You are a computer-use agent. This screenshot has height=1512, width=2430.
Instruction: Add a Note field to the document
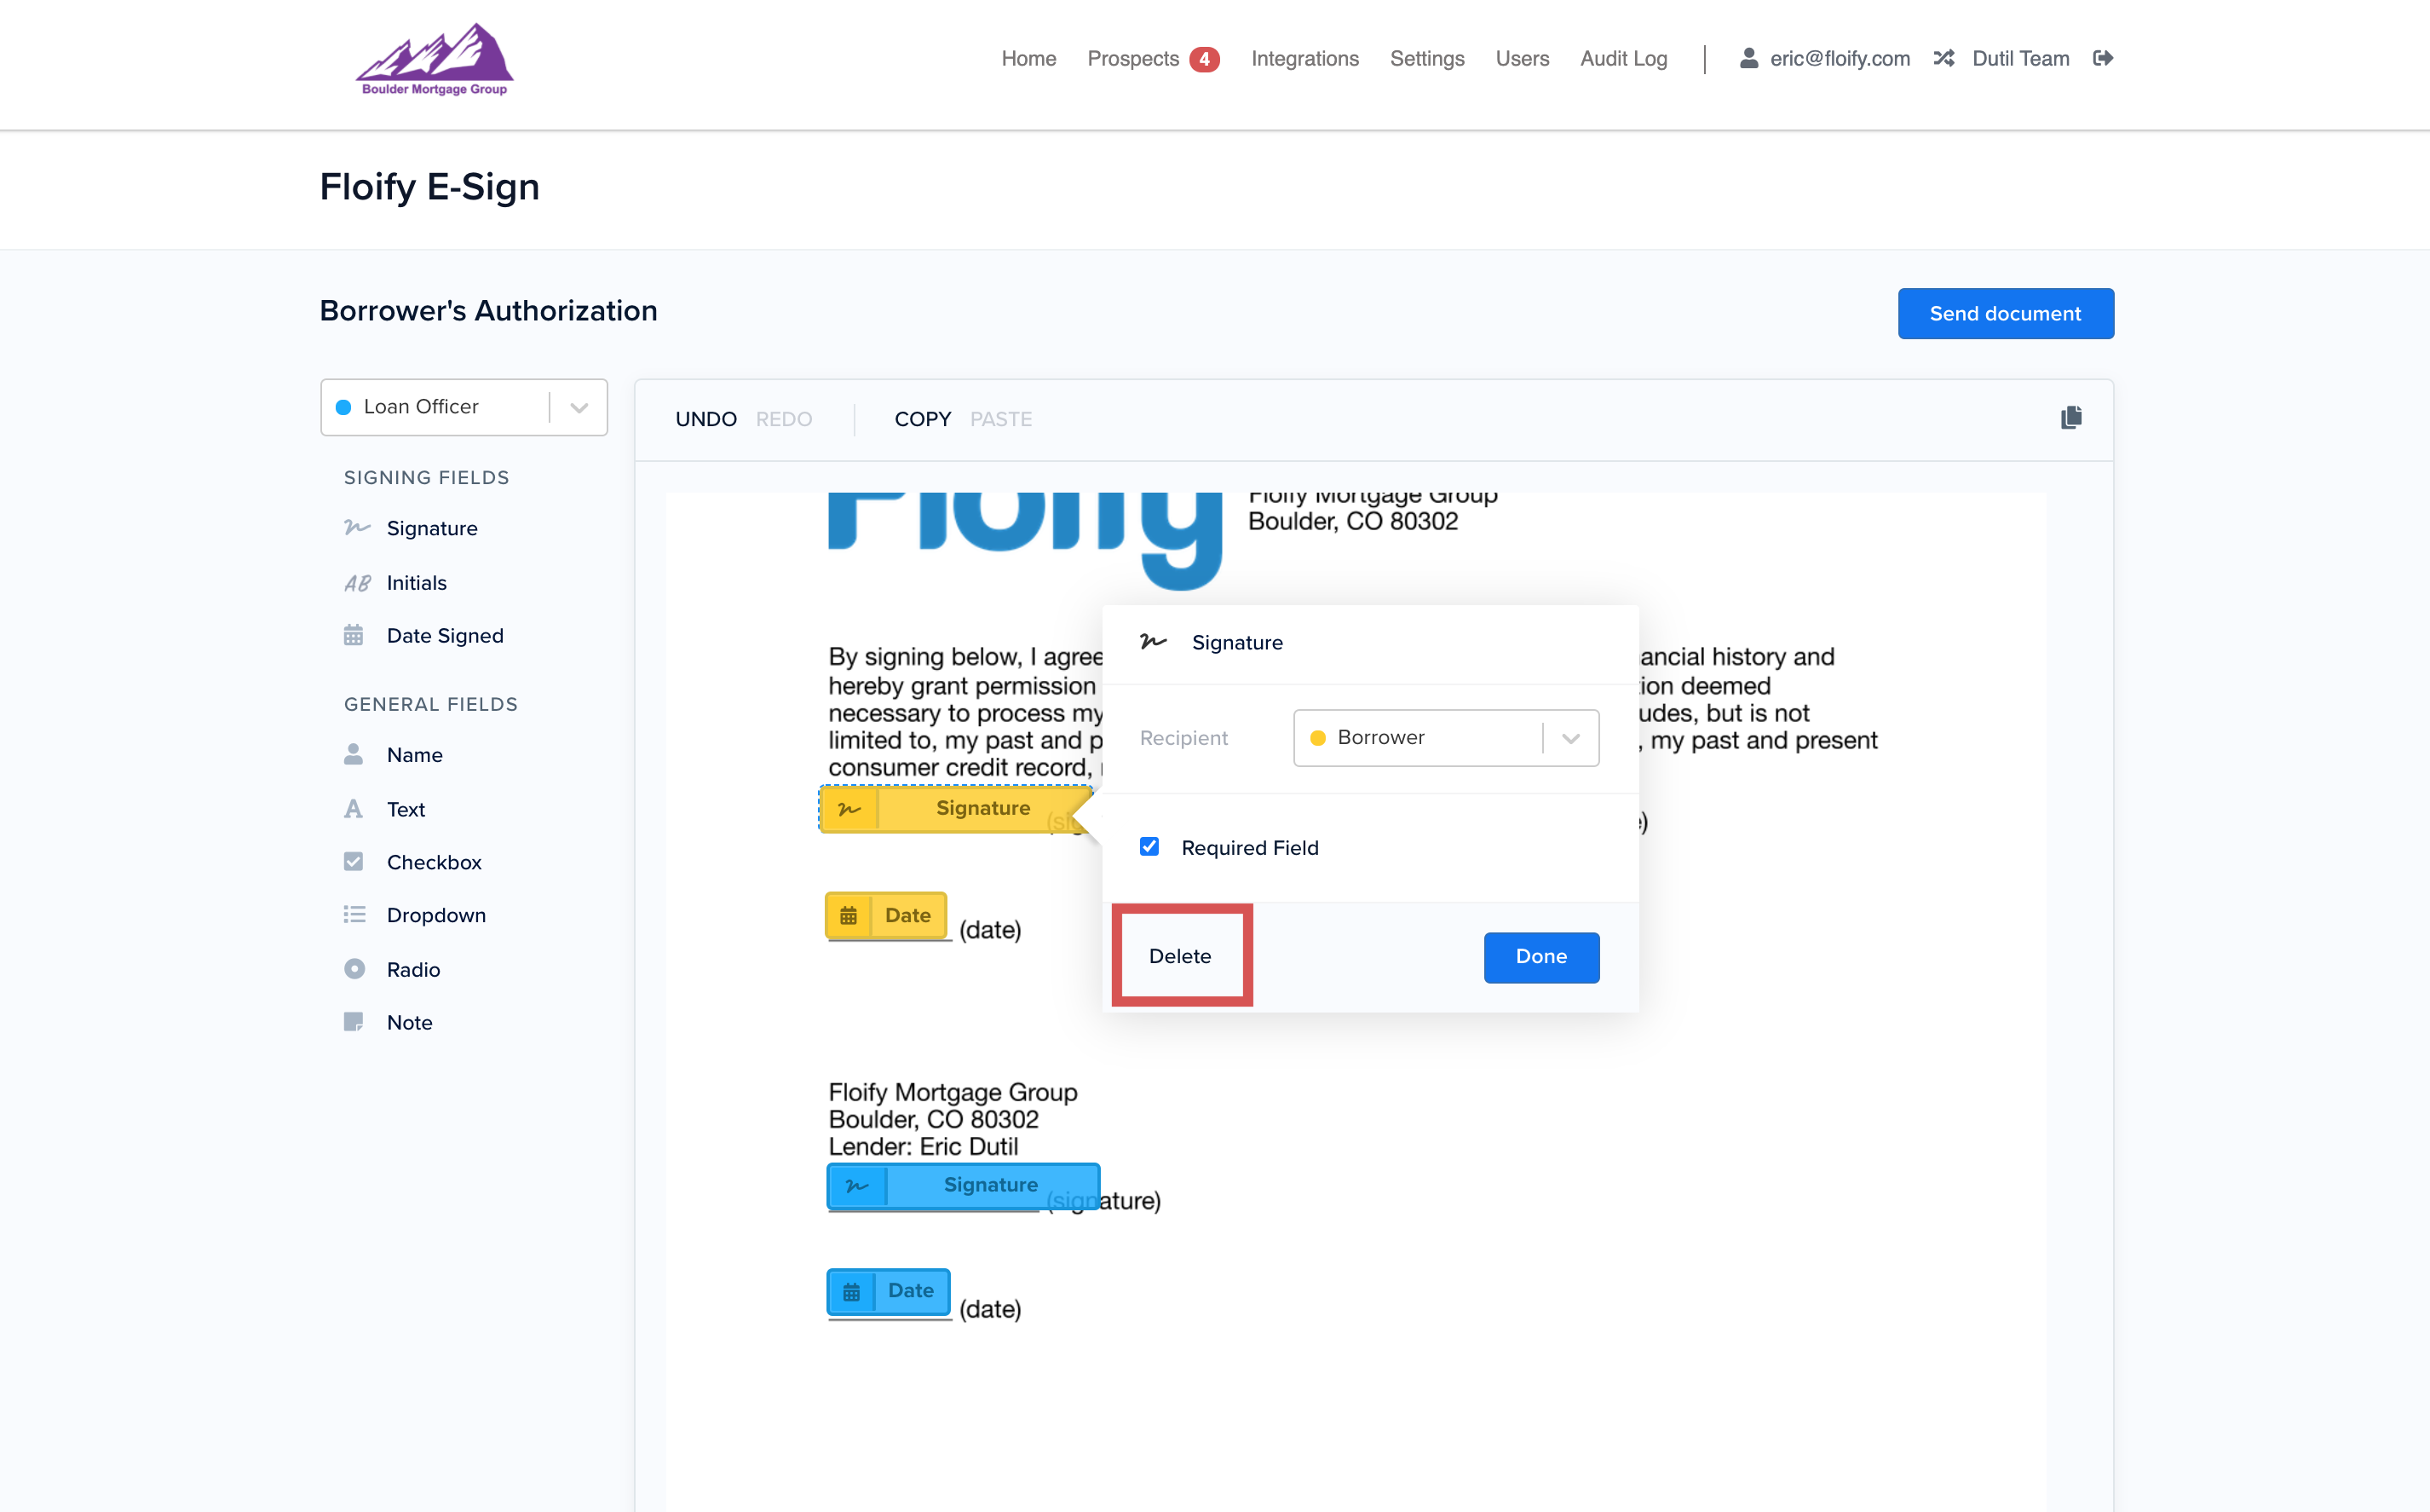coord(409,1022)
